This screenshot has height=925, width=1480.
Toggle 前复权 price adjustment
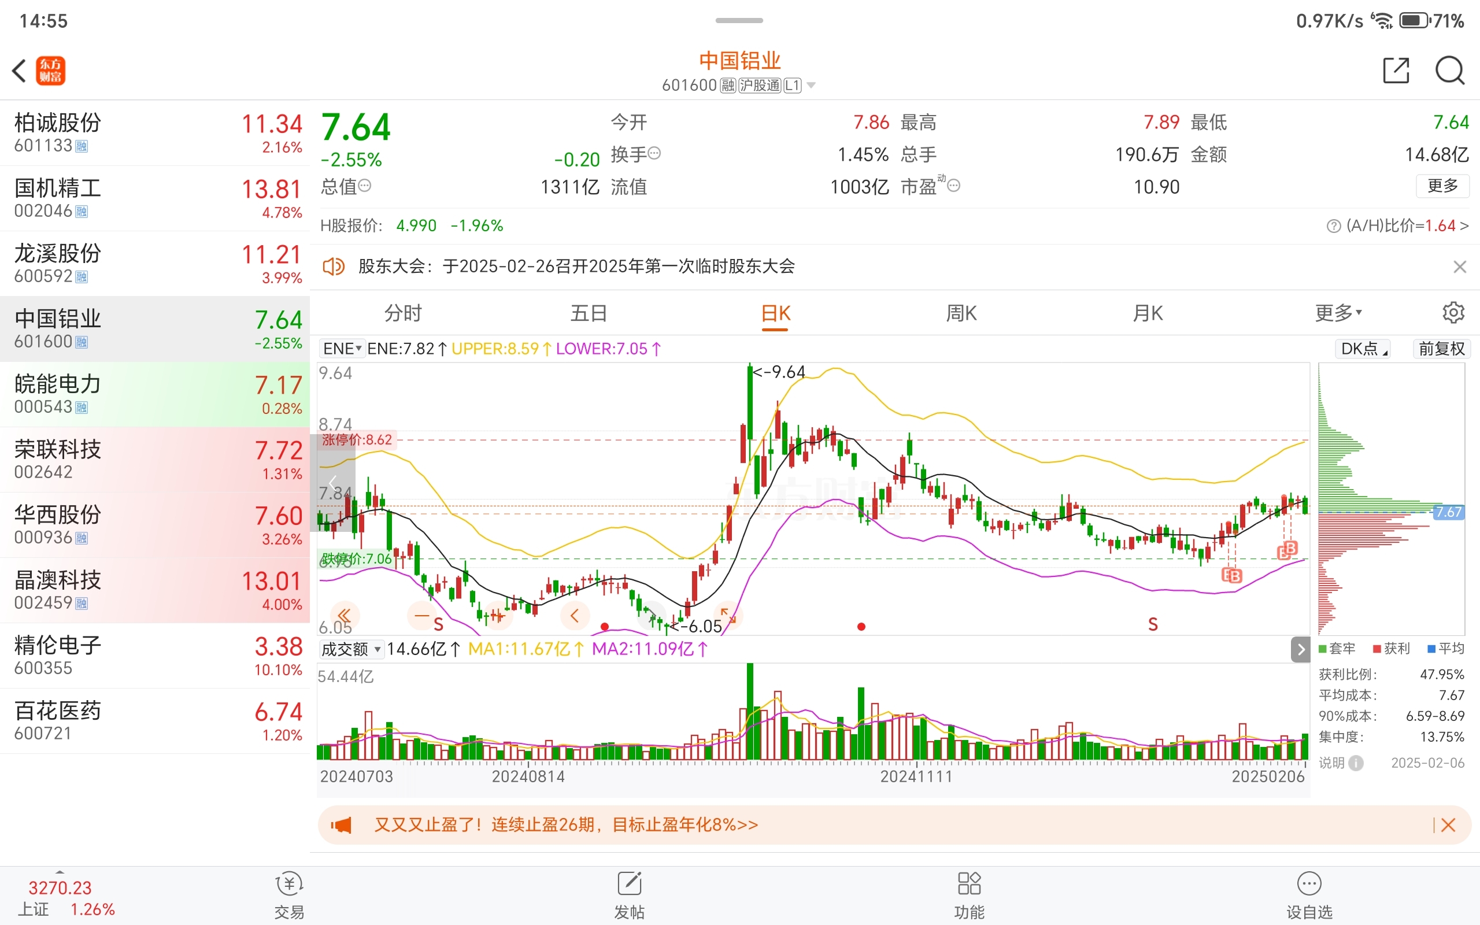click(x=1441, y=349)
